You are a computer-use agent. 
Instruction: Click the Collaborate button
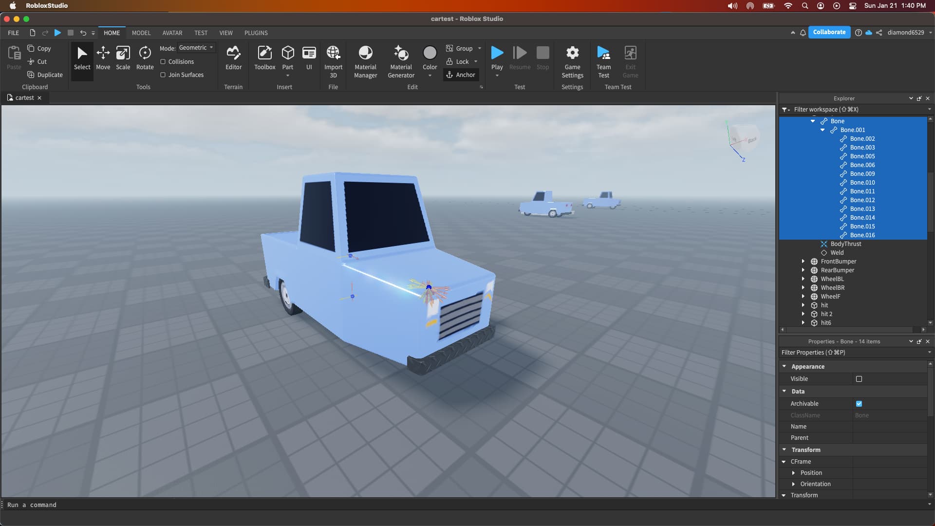[x=829, y=32]
